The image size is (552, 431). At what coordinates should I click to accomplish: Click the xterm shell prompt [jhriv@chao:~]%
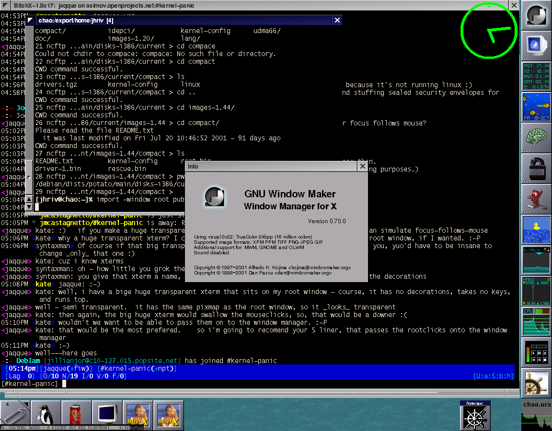click(x=64, y=199)
